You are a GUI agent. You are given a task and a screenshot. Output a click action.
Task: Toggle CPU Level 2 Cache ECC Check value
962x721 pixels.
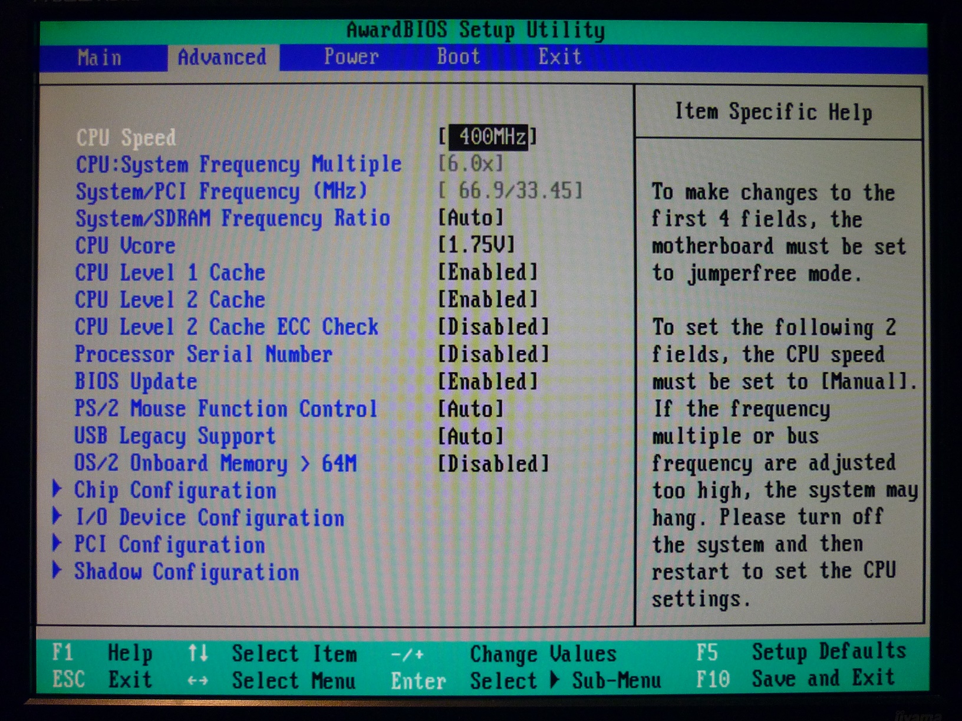click(493, 327)
